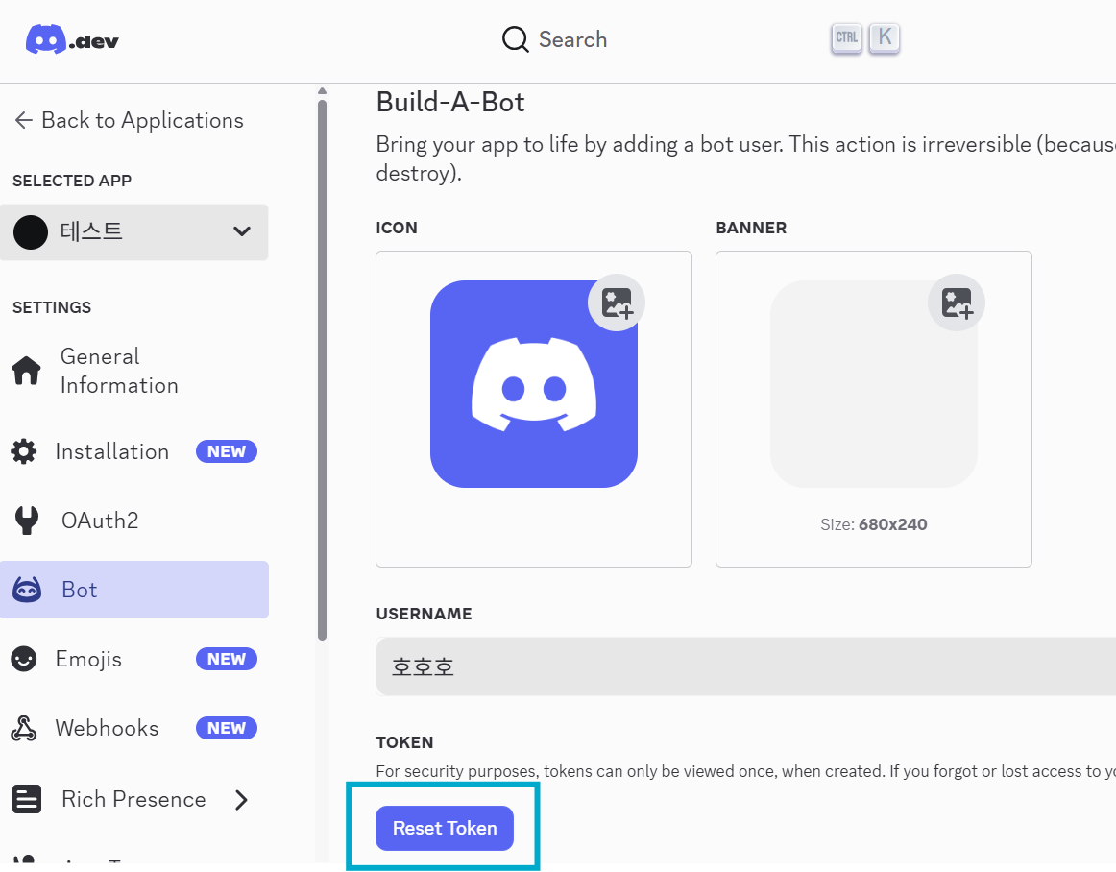Screen dimensions: 1116x872
Task: Go back to Applications
Action: point(129,120)
